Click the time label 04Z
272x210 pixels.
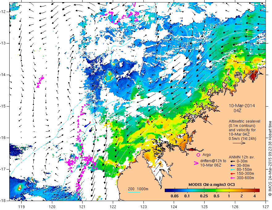point(237,111)
